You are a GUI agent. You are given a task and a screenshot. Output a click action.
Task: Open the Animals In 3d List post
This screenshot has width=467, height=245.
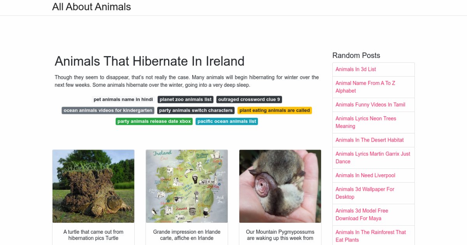[356, 69]
